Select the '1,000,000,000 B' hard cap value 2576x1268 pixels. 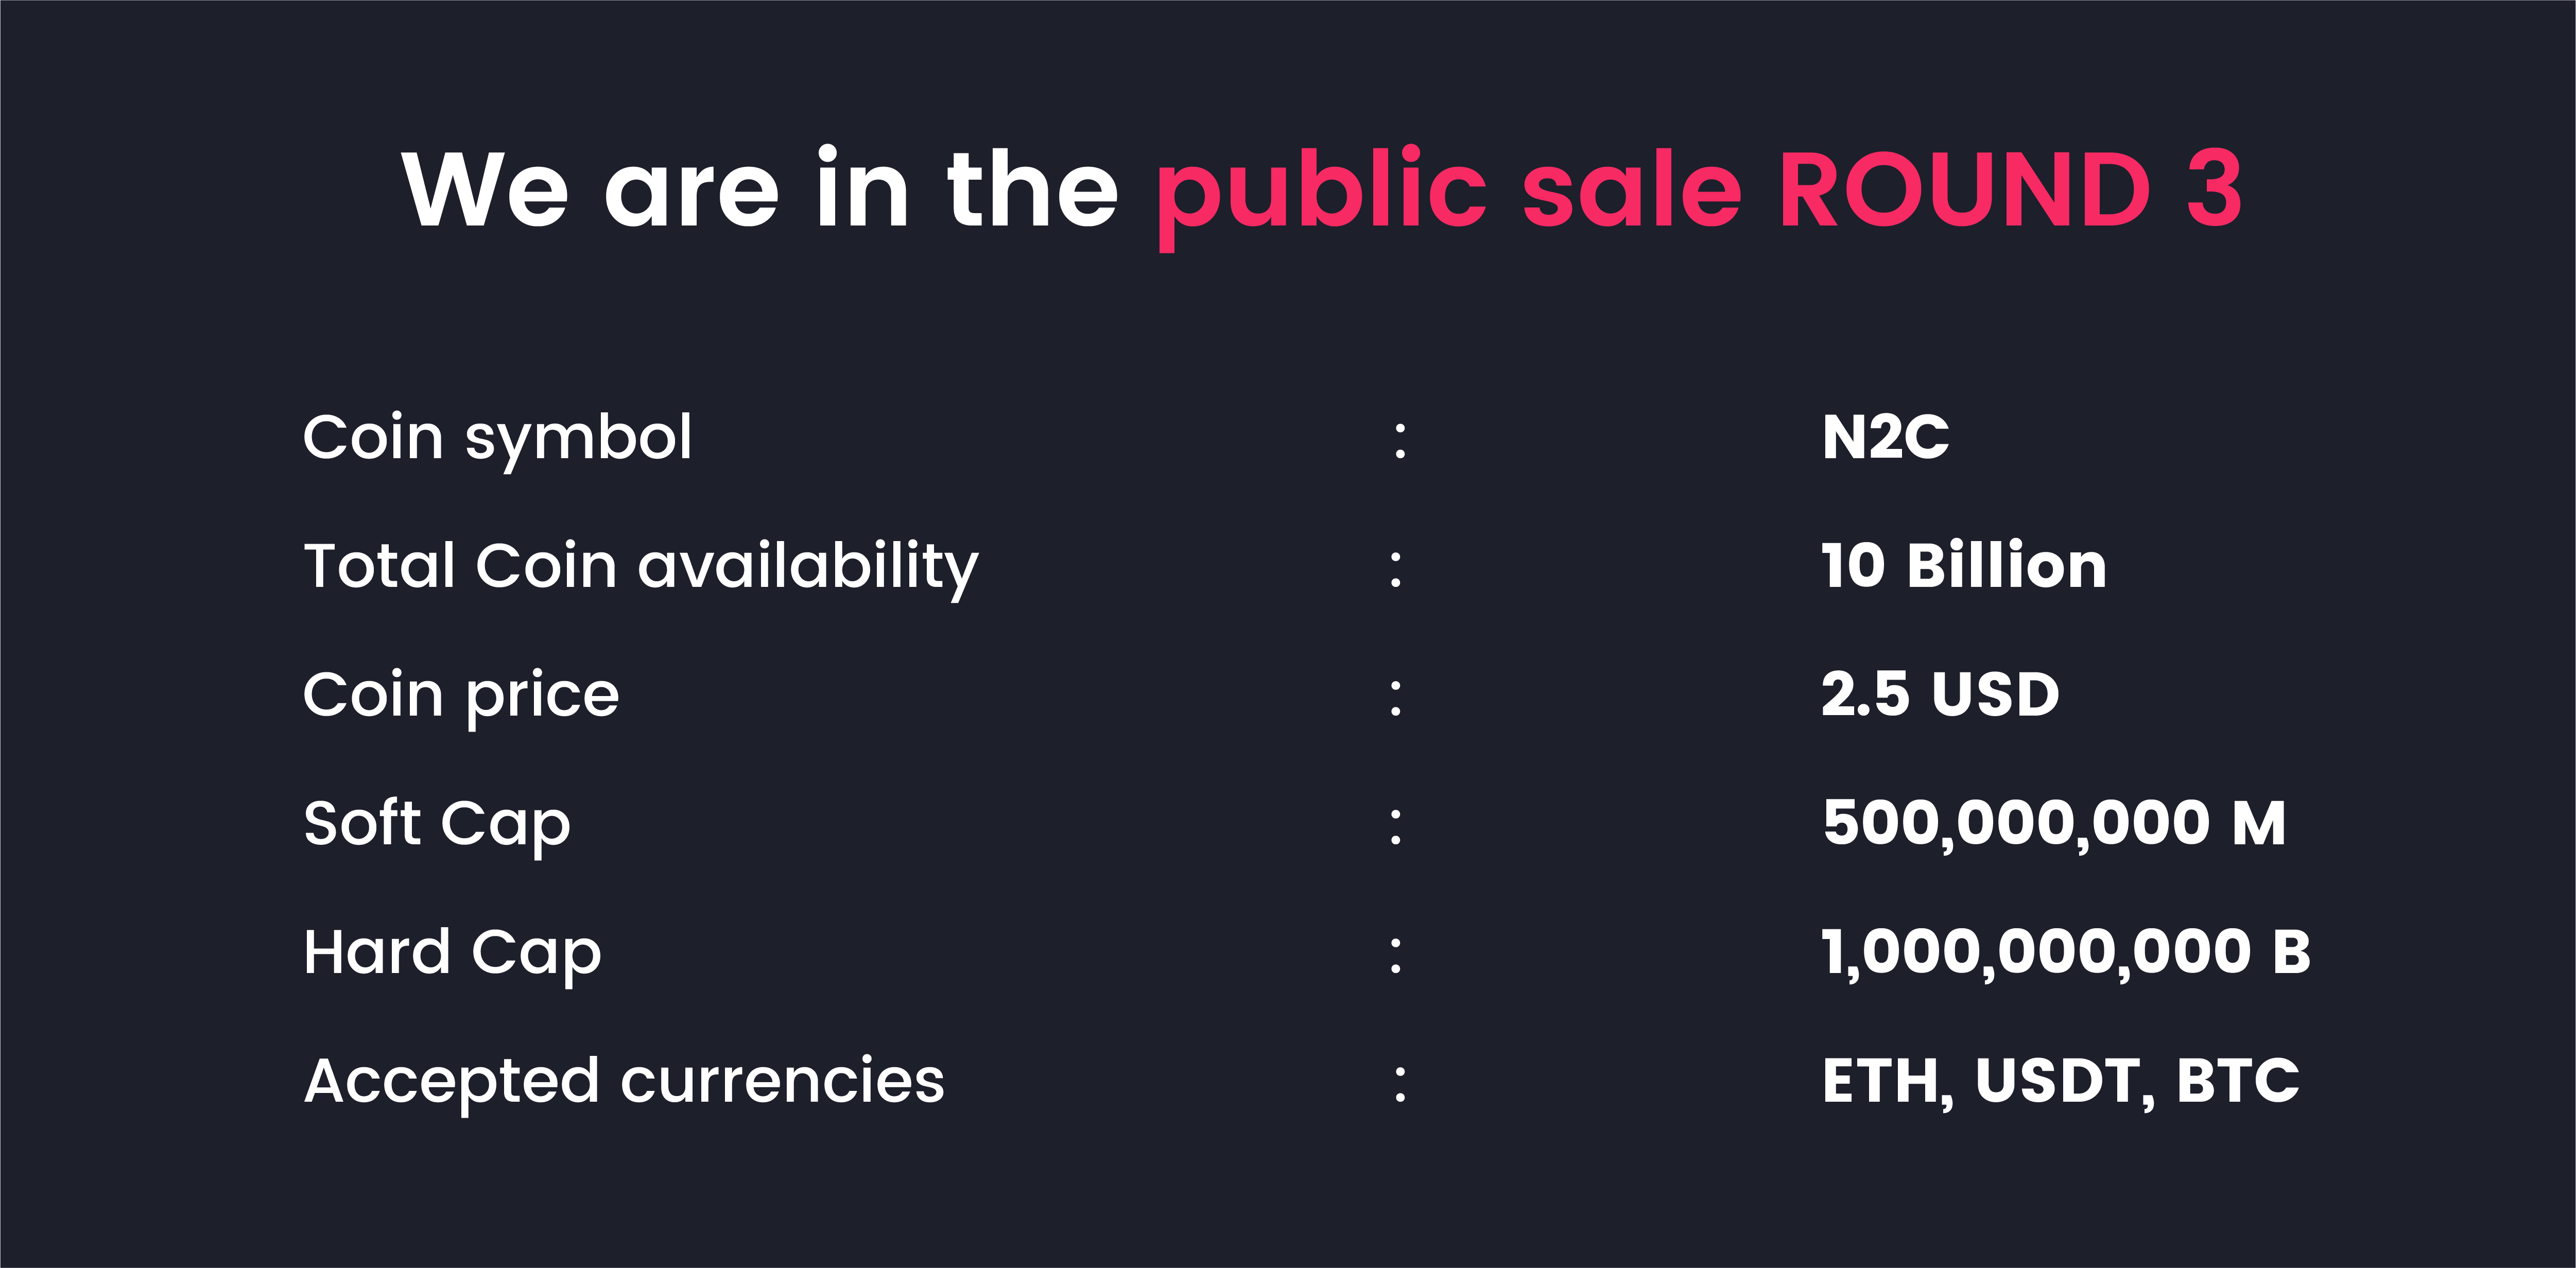(2066, 953)
